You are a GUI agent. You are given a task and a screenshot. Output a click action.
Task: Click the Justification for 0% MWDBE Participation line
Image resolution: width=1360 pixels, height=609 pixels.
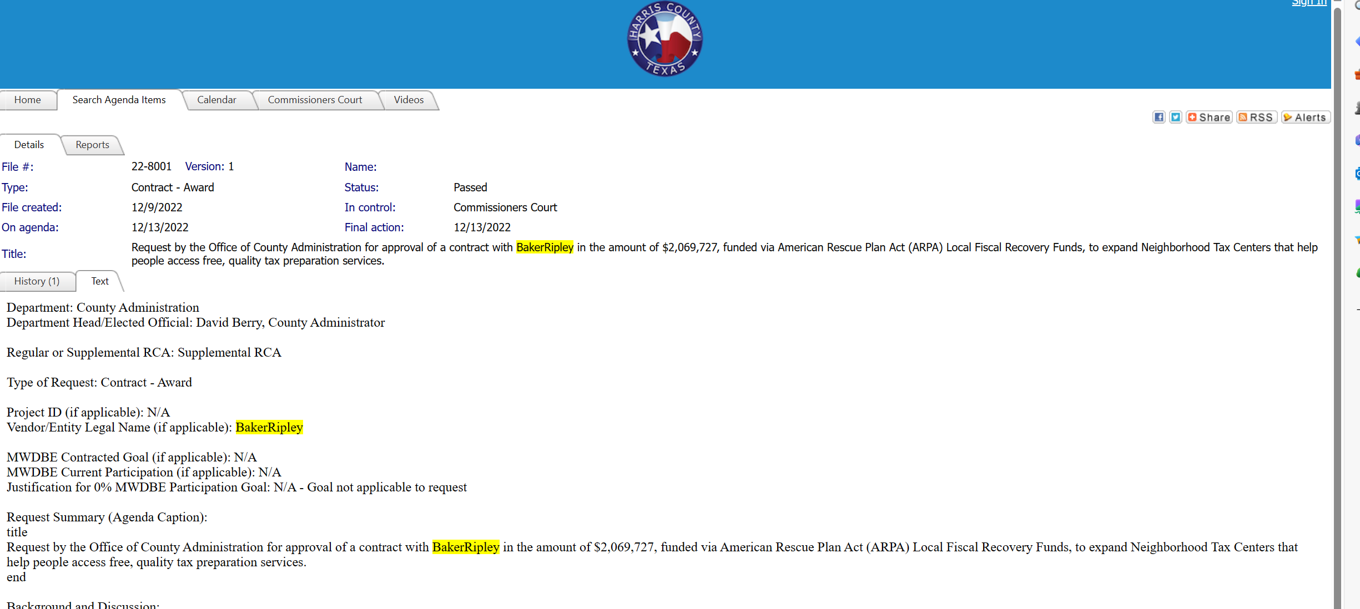click(236, 488)
